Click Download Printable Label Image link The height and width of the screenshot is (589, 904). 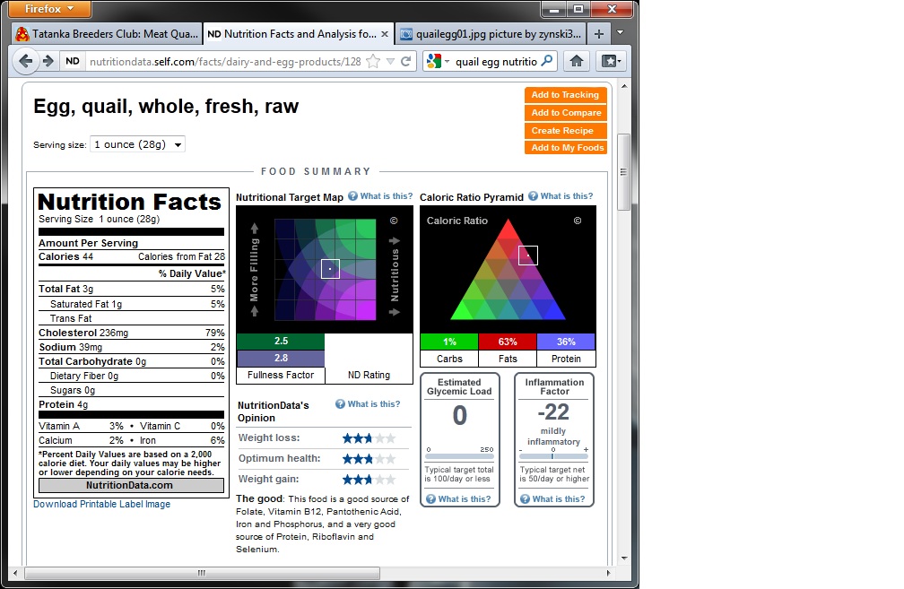coord(102,504)
